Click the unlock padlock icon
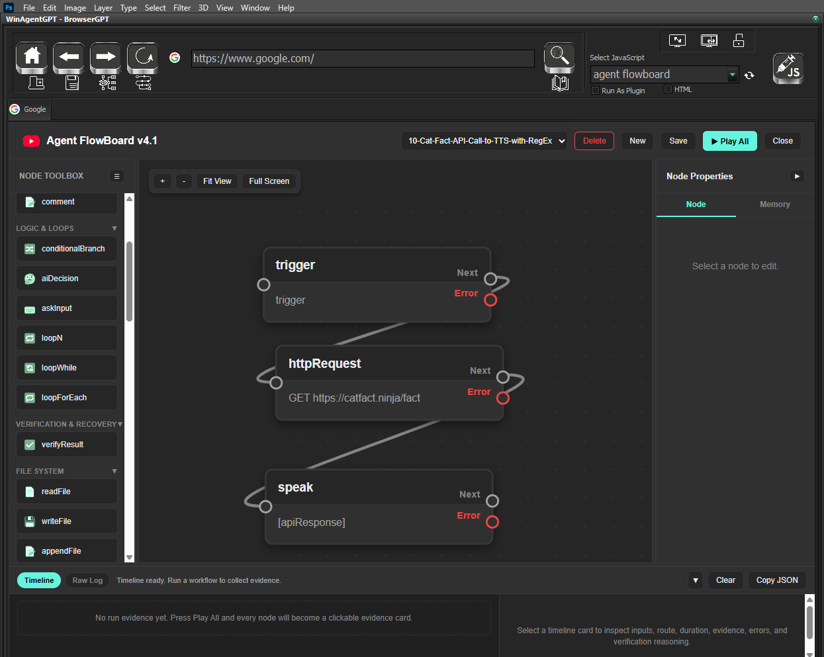Image resolution: width=824 pixels, height=657 pixels. [739, 40]
